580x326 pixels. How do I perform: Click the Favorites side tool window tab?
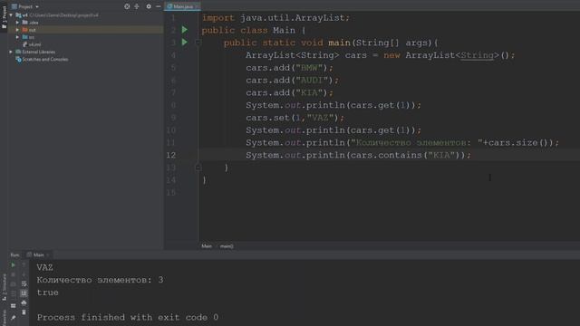[4, 318]
